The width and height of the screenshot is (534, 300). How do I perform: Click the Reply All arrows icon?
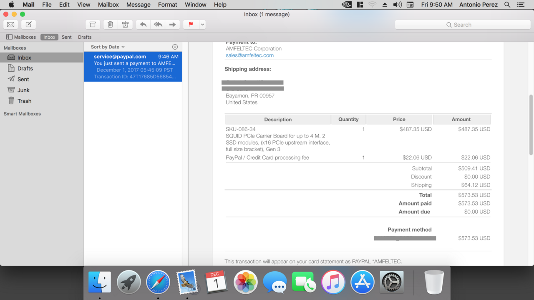pyautogui.click(x=158, y=25)
